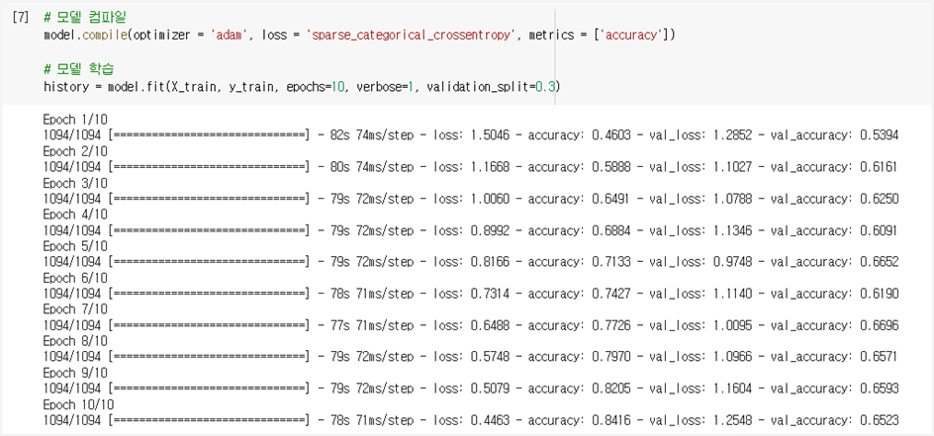Viewport: 934px width, 436px height.
Task: Click the ['accuracy'] metrics argument
Action: pyautogui.click(x=631, y=35)
